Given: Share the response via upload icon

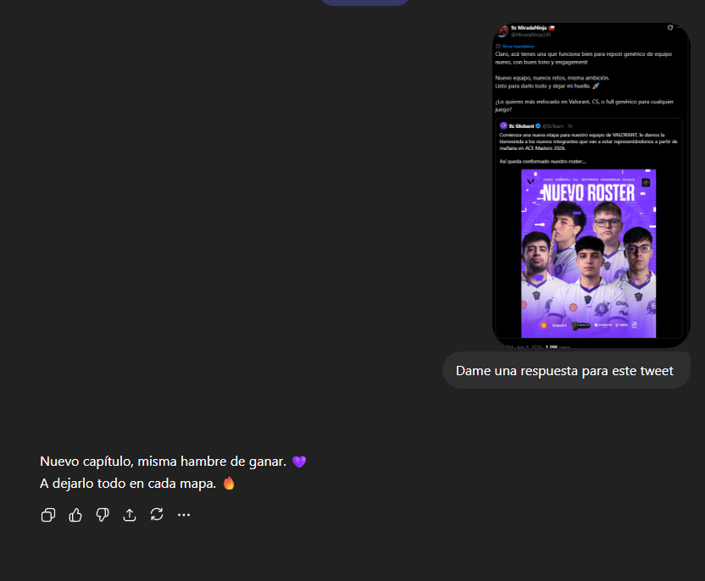Looking at the screenshot, I should 130,515.
